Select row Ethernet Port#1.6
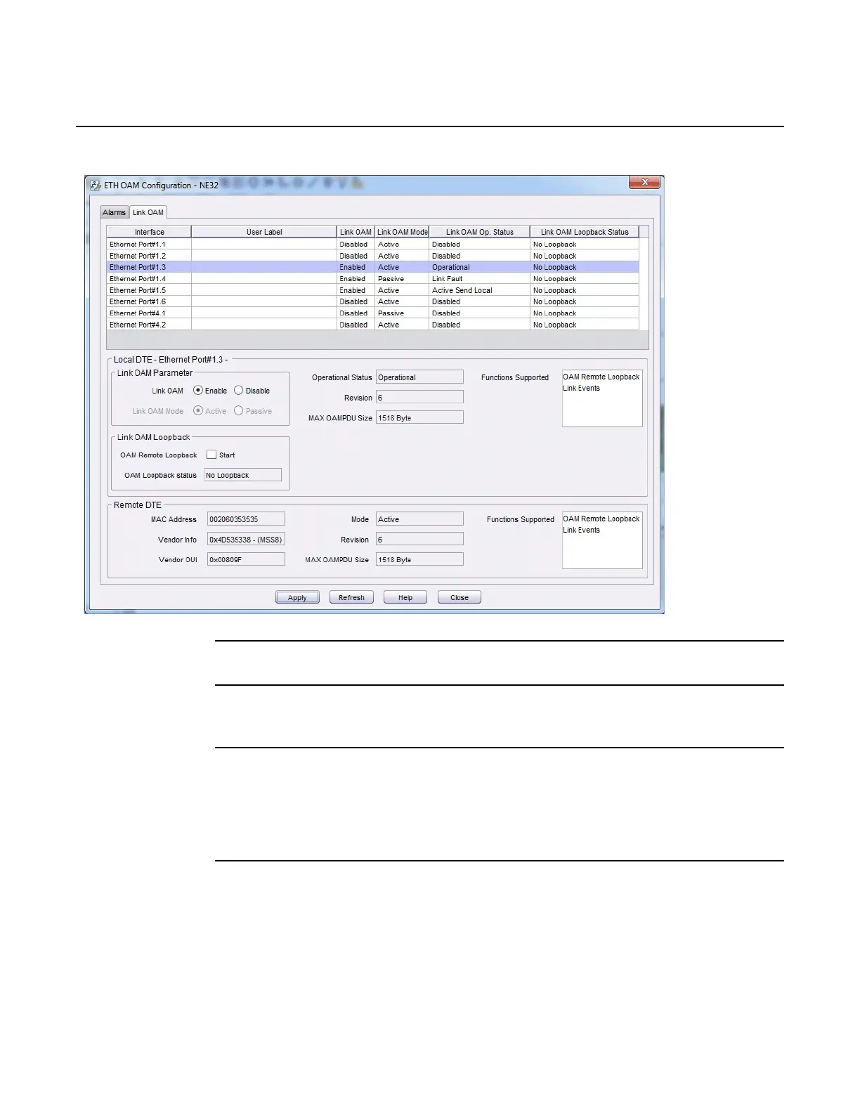This screenshot has width=860, height=1113. pos(373,301)
